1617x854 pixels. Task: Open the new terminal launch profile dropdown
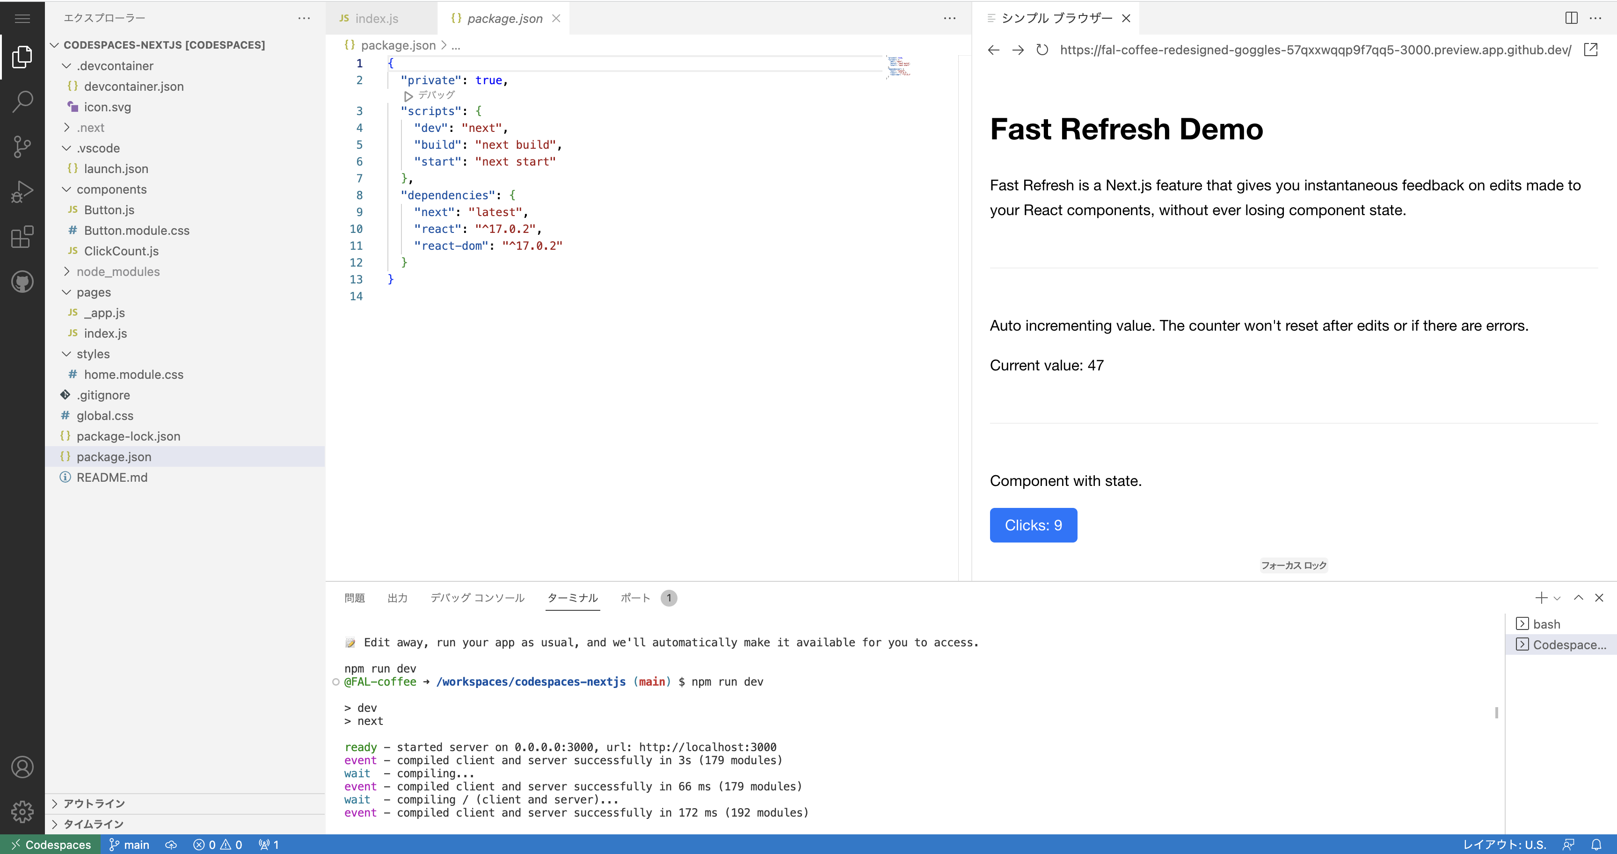pyautogui.click(x=1558, y=598)
